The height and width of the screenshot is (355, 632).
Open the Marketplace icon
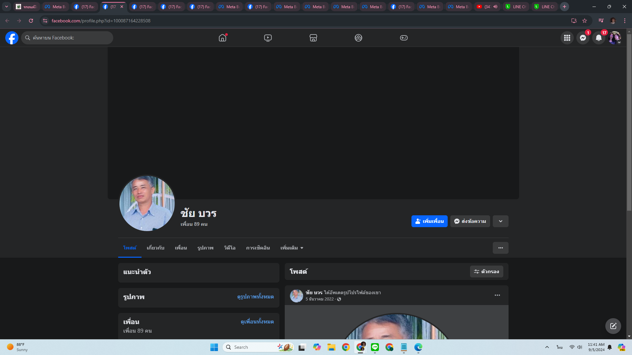313,38
